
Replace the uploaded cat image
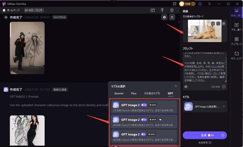click(213, 24)
